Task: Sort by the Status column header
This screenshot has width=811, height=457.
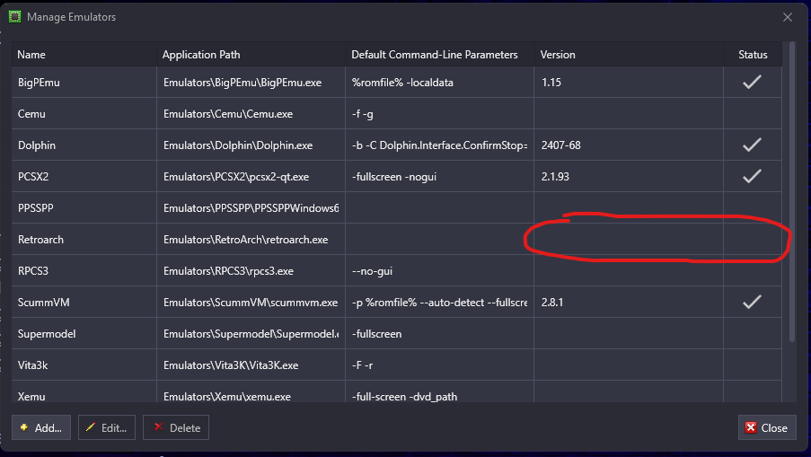Action: click(753, 54)
